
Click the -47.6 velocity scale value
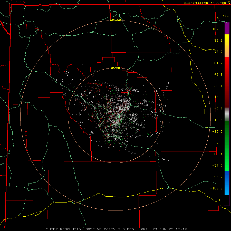coord(217,143)
